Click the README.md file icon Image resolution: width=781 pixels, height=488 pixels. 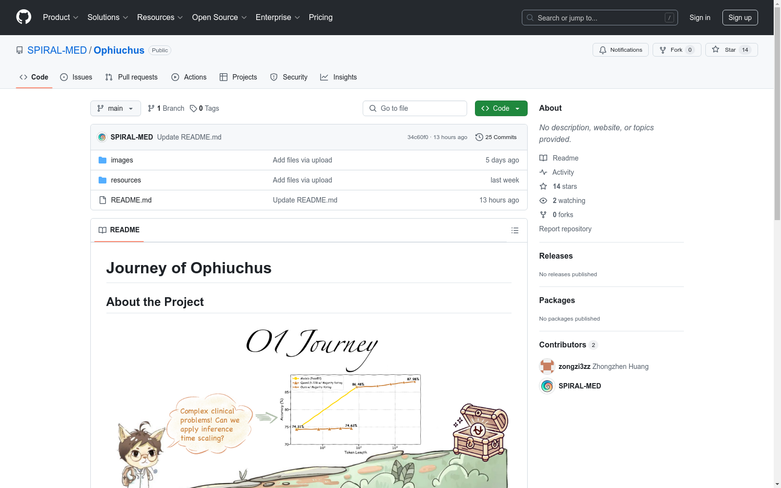[103, 200]
